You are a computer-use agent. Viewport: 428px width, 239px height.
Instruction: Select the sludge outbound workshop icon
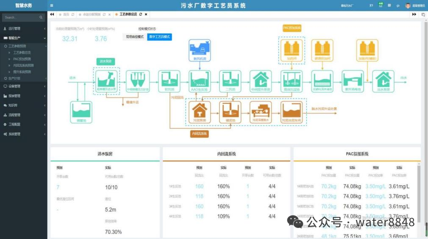click(x=292, y=112)
